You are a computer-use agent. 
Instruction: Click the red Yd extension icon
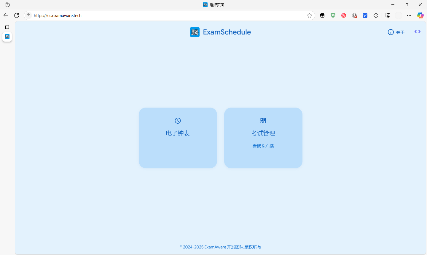click(x=344, y=15)
